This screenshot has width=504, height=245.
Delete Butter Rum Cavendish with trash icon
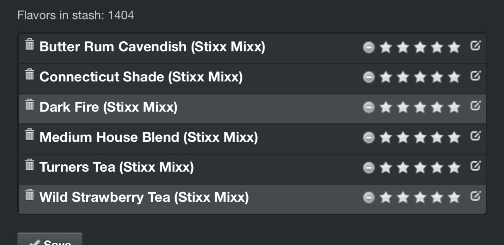pos(29,44)
